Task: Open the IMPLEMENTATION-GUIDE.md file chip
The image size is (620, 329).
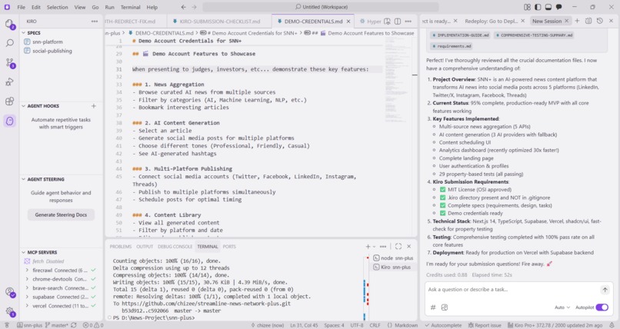Action: point(461,35)
